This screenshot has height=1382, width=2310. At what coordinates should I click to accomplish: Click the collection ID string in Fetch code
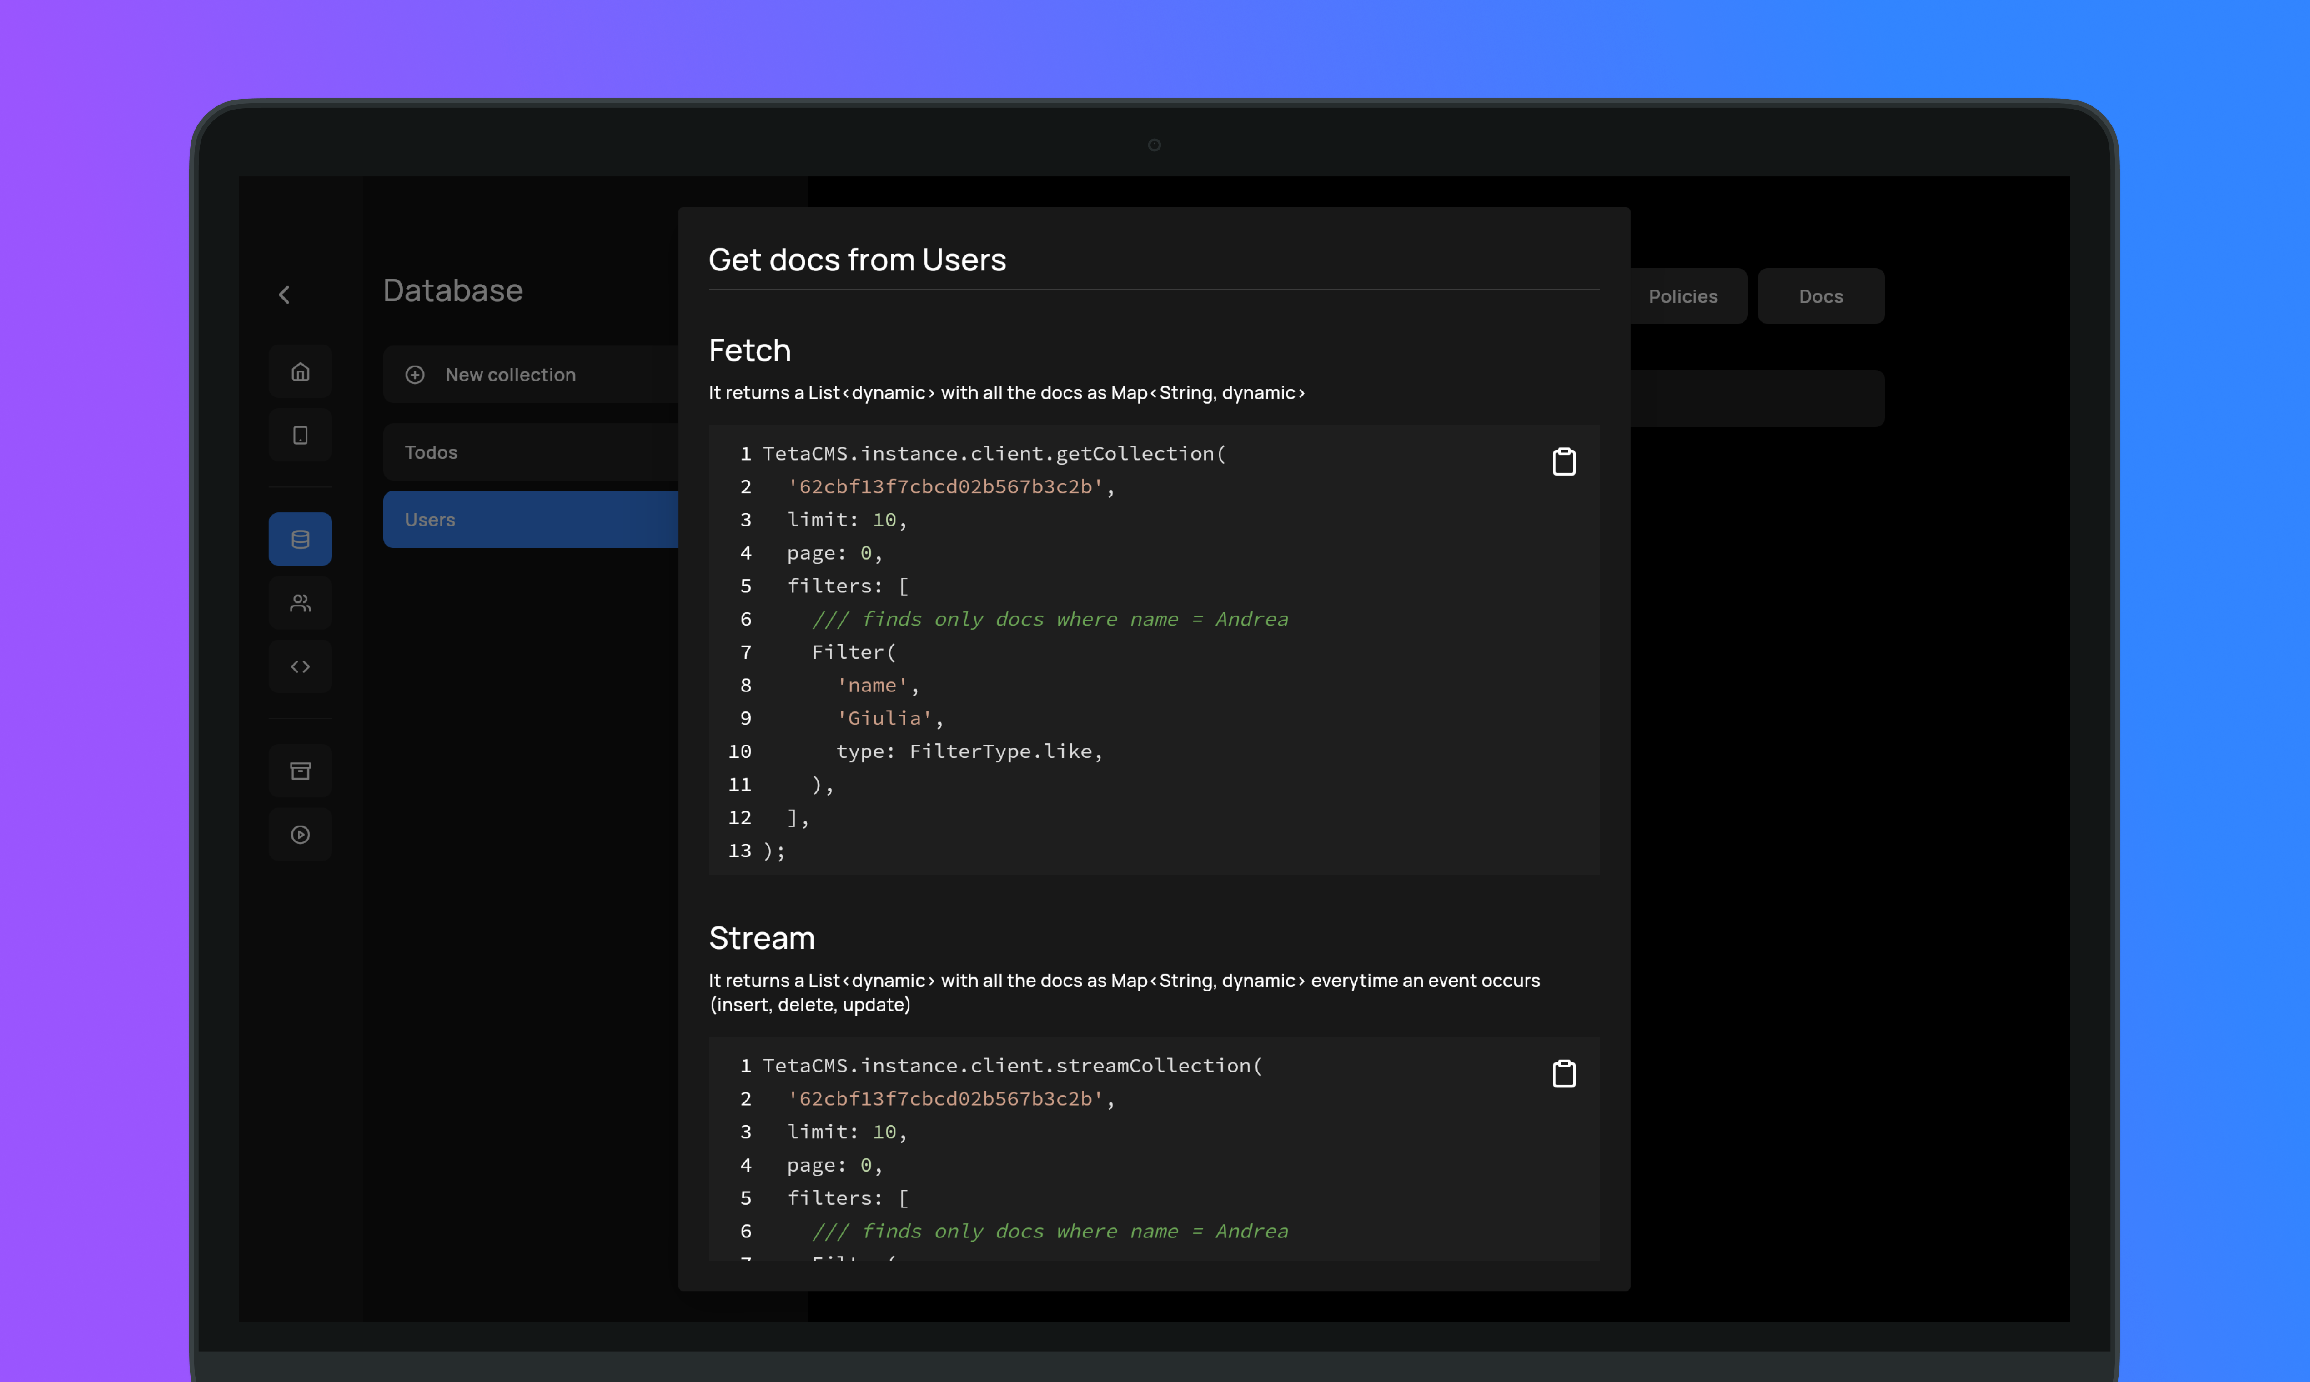(945, 487)
